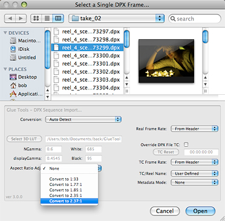Choose None in aspect ratio menu
This screenshot has height=221, width=225.
tap(69, 168)
